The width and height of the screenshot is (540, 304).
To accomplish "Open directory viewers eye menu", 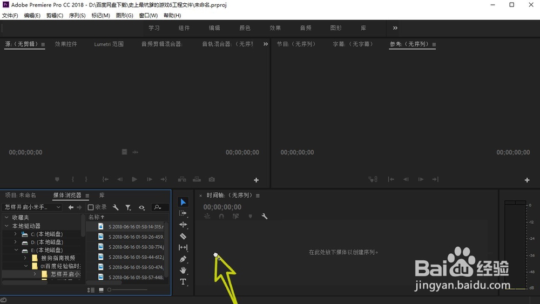I will pos(141,207).
